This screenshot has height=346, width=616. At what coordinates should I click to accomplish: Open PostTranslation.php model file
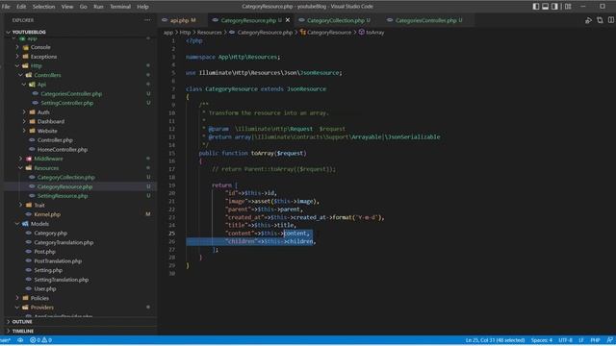point(58,261)
